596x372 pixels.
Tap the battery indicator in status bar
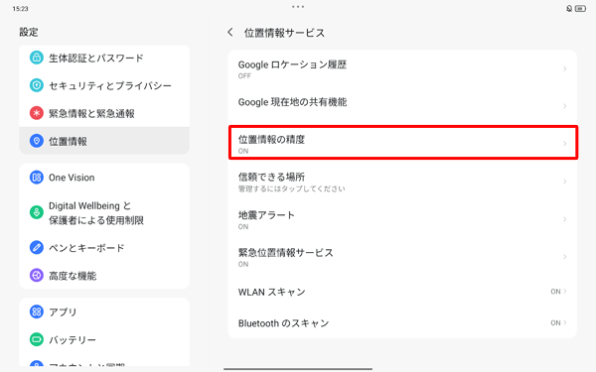(580, 8)
